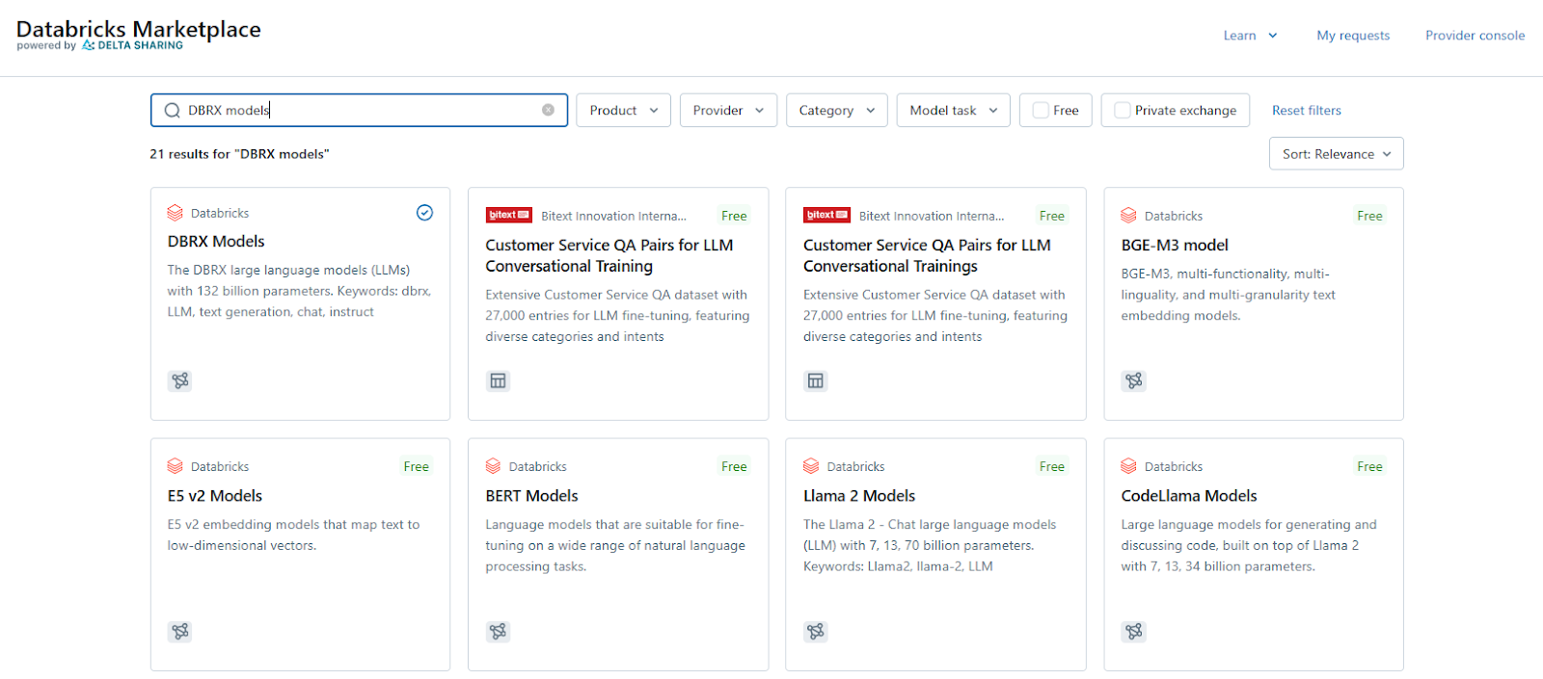Change the Sort: Relevance dropdown
The image size is (1543, 679).
tap(1336, 154)
